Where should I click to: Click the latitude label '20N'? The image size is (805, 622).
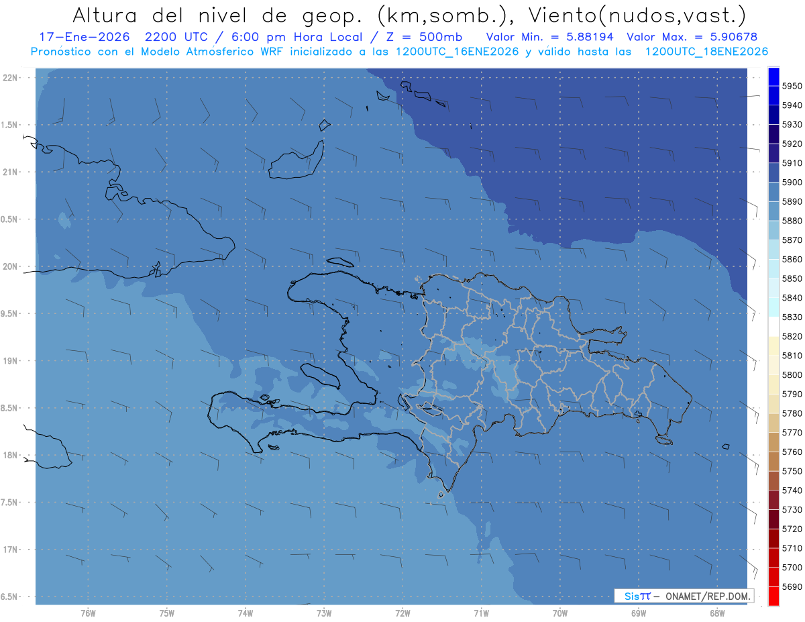(x=11, y=266)
